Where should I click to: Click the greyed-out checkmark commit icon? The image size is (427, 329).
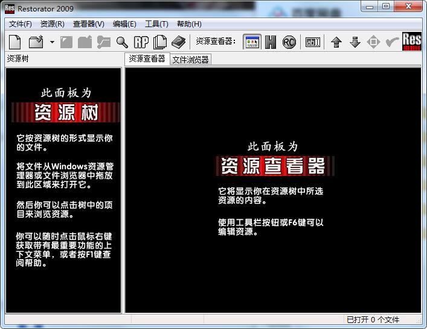coord(393,42)
